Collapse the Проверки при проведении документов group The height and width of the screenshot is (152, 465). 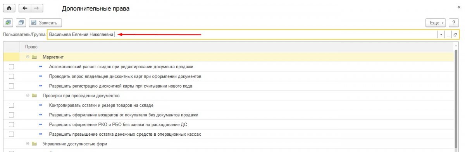[28, 95]
